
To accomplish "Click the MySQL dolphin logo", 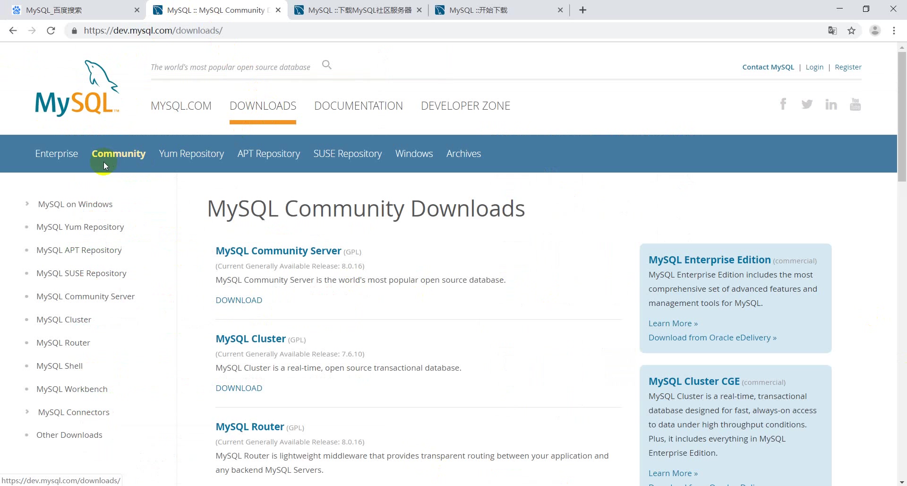I will (77, 88).
